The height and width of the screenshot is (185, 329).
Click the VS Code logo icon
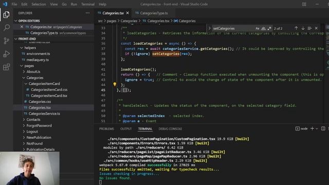5,4
